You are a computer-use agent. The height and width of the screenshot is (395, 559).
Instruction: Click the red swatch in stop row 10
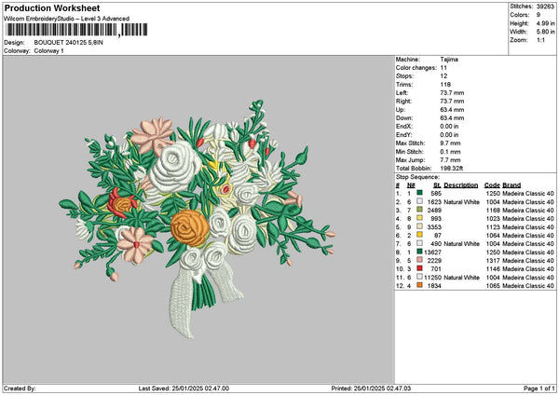419,268
